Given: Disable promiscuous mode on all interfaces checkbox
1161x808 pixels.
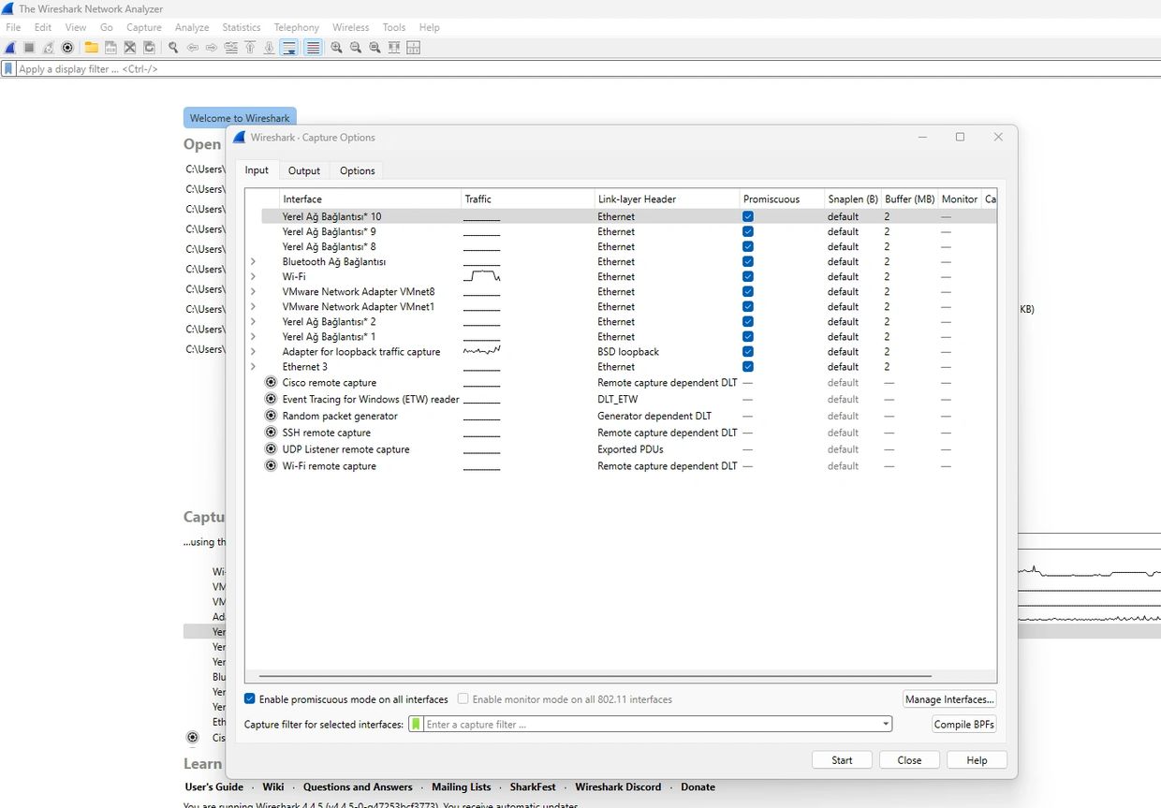Looking at the screenshot, I should (250, 699).
